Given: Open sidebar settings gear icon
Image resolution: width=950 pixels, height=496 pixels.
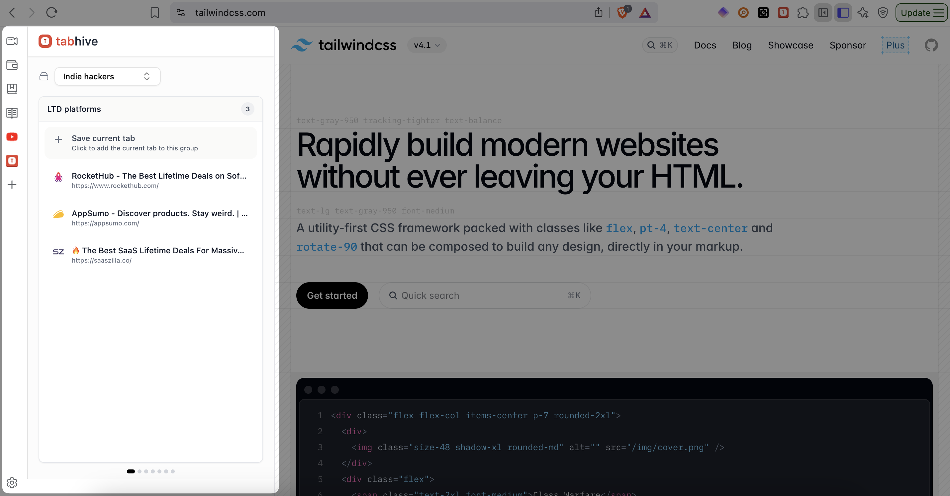Looking at the screenshot, I should 12,482.
